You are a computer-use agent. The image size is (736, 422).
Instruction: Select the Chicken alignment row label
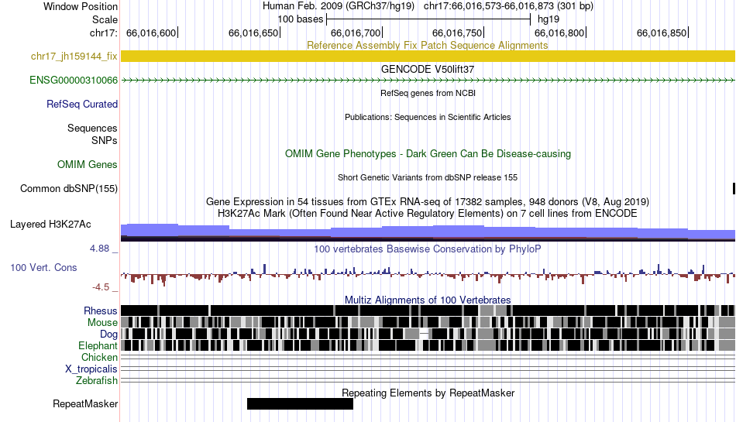99,357
